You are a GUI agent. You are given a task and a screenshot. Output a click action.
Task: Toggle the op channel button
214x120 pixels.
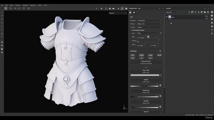click(x=150, y=58)
